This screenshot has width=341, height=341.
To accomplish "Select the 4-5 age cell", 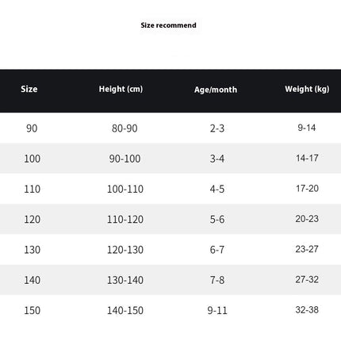I will (217, 190).
